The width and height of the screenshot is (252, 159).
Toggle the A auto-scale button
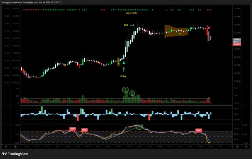237,147
